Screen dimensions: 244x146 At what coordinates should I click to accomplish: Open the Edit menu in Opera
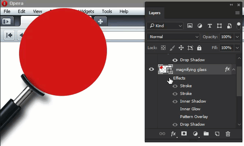coord(22,11)
